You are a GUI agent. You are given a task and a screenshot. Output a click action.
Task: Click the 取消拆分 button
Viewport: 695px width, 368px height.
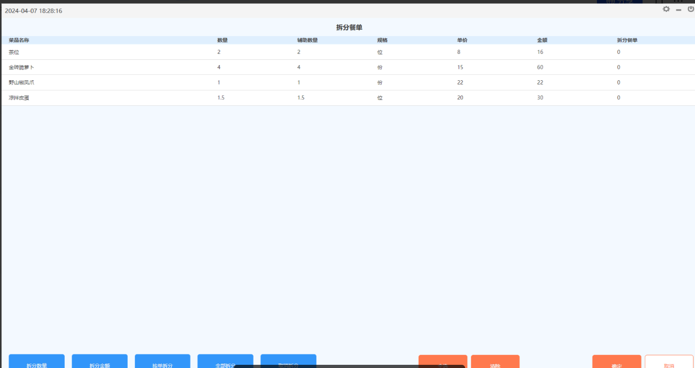288,362
